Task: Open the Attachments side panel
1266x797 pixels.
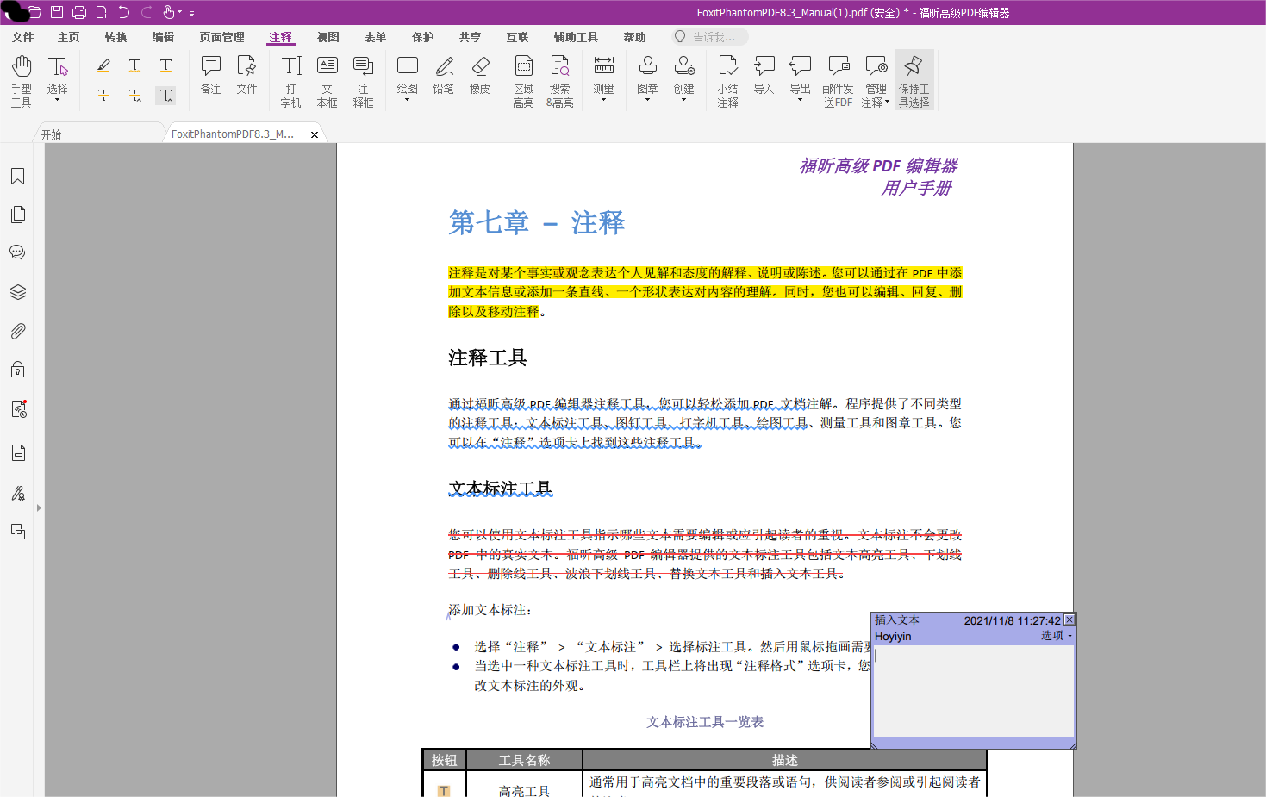Action: (17, 331)
